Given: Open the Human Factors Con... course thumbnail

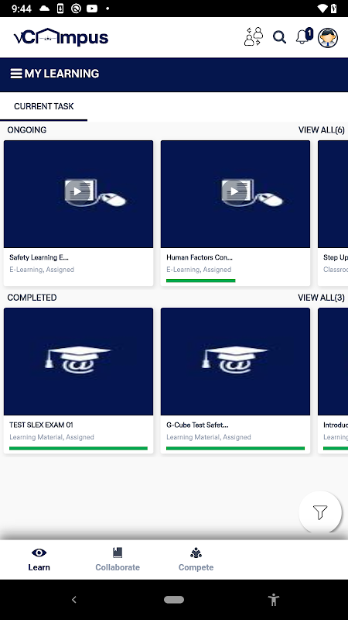Looking at the screenshot, I should point(236,195).
